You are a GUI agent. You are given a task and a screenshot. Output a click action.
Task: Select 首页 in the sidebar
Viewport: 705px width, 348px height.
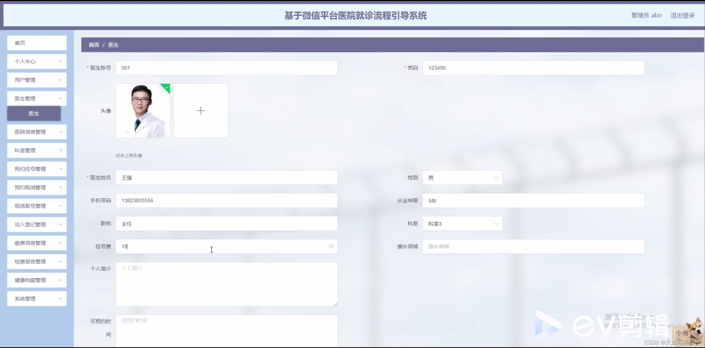click(x=37, y=43)
